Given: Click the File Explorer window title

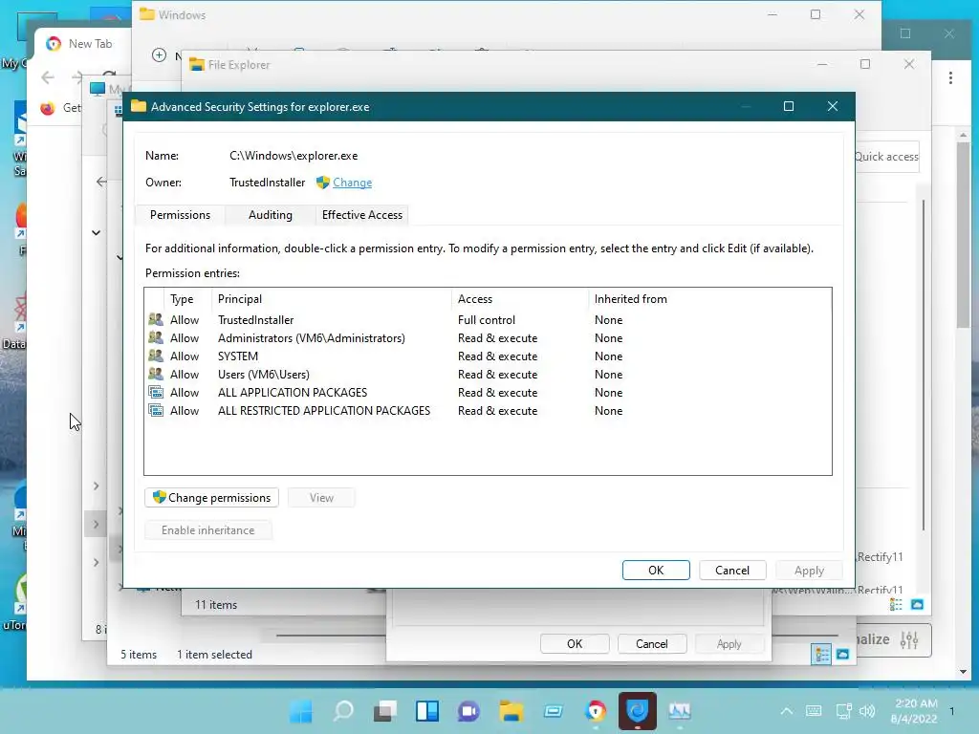Looking at the screenshot, I should pyautogui.click(x=238, y=65).
